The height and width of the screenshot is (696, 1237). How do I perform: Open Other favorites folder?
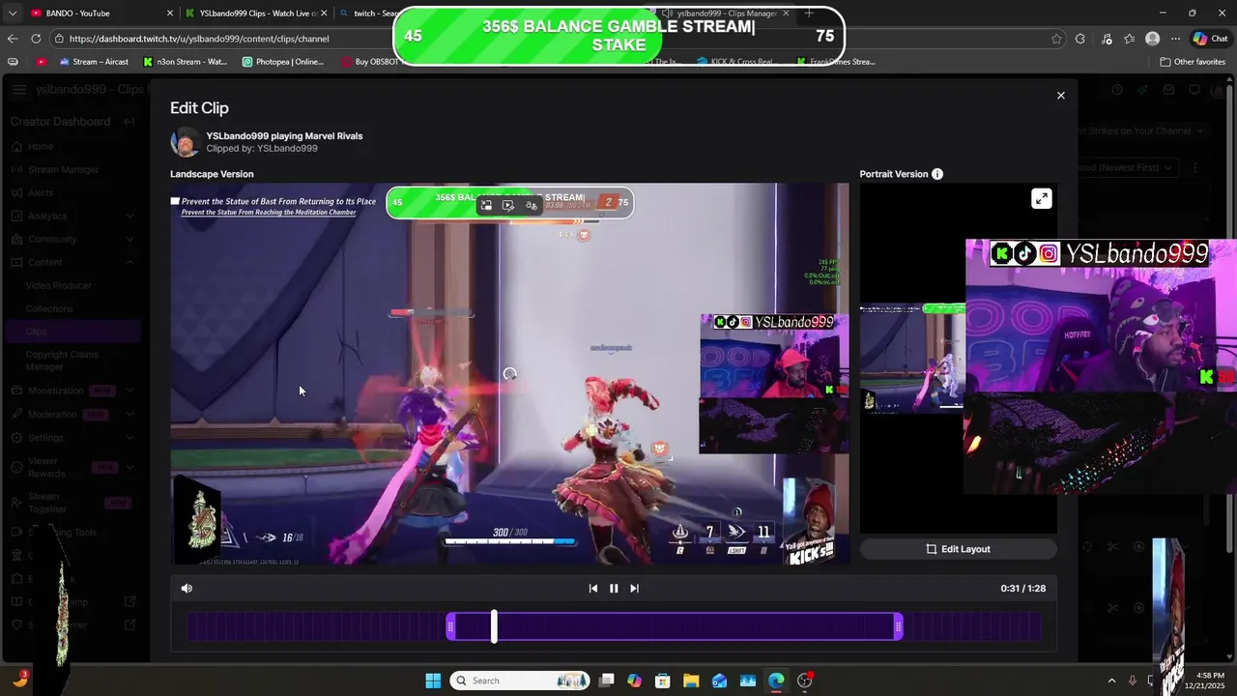click(x=1193, y=62)
